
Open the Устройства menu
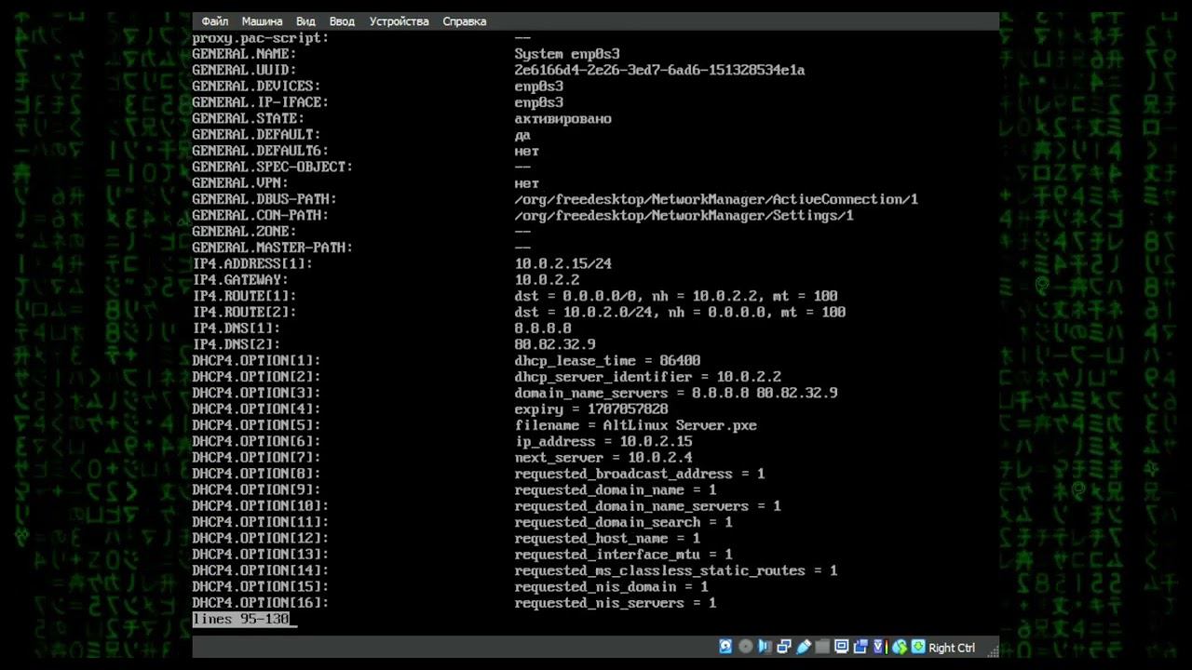(x=399, y=21)
